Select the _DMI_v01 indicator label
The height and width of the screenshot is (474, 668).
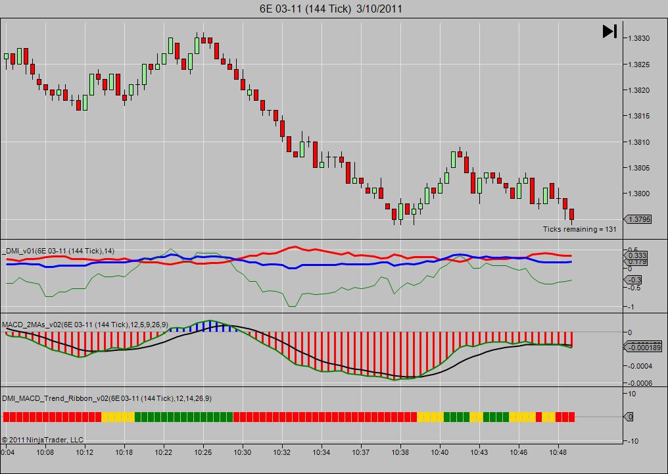pos(59,251)
